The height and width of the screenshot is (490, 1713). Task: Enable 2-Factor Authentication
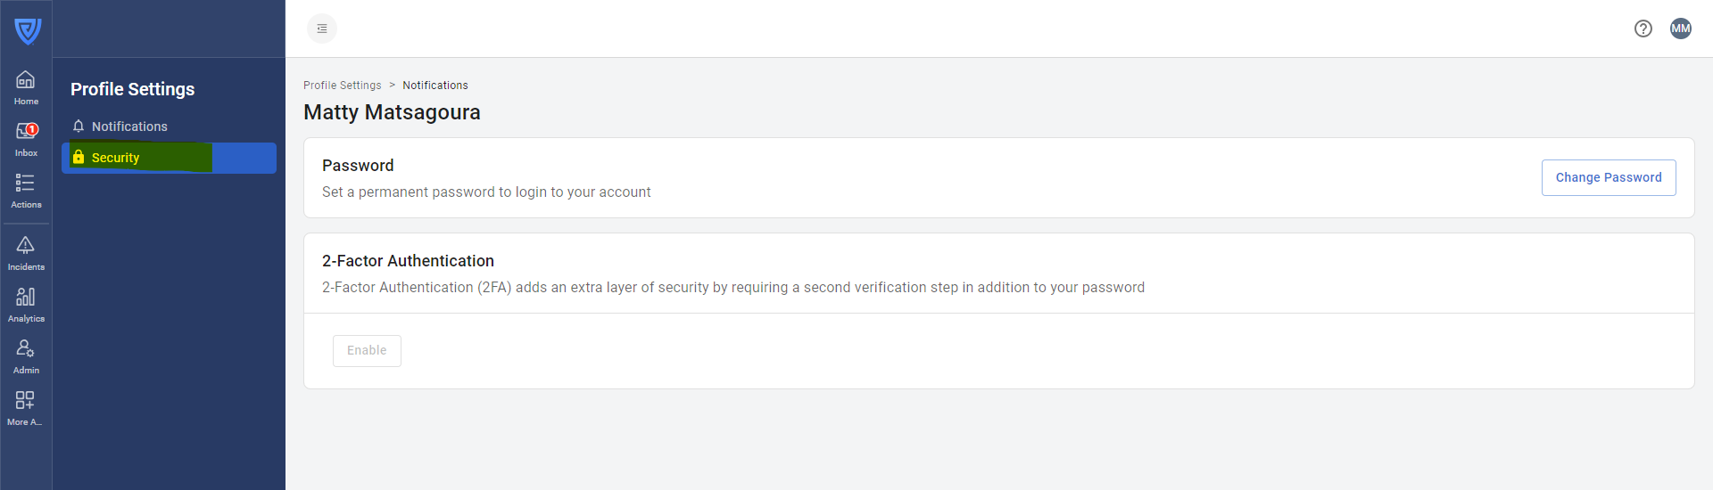click(367, 351)
